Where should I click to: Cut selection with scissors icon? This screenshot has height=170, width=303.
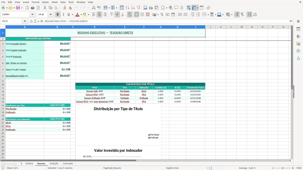pyautogui.click(x=45, y=8)
